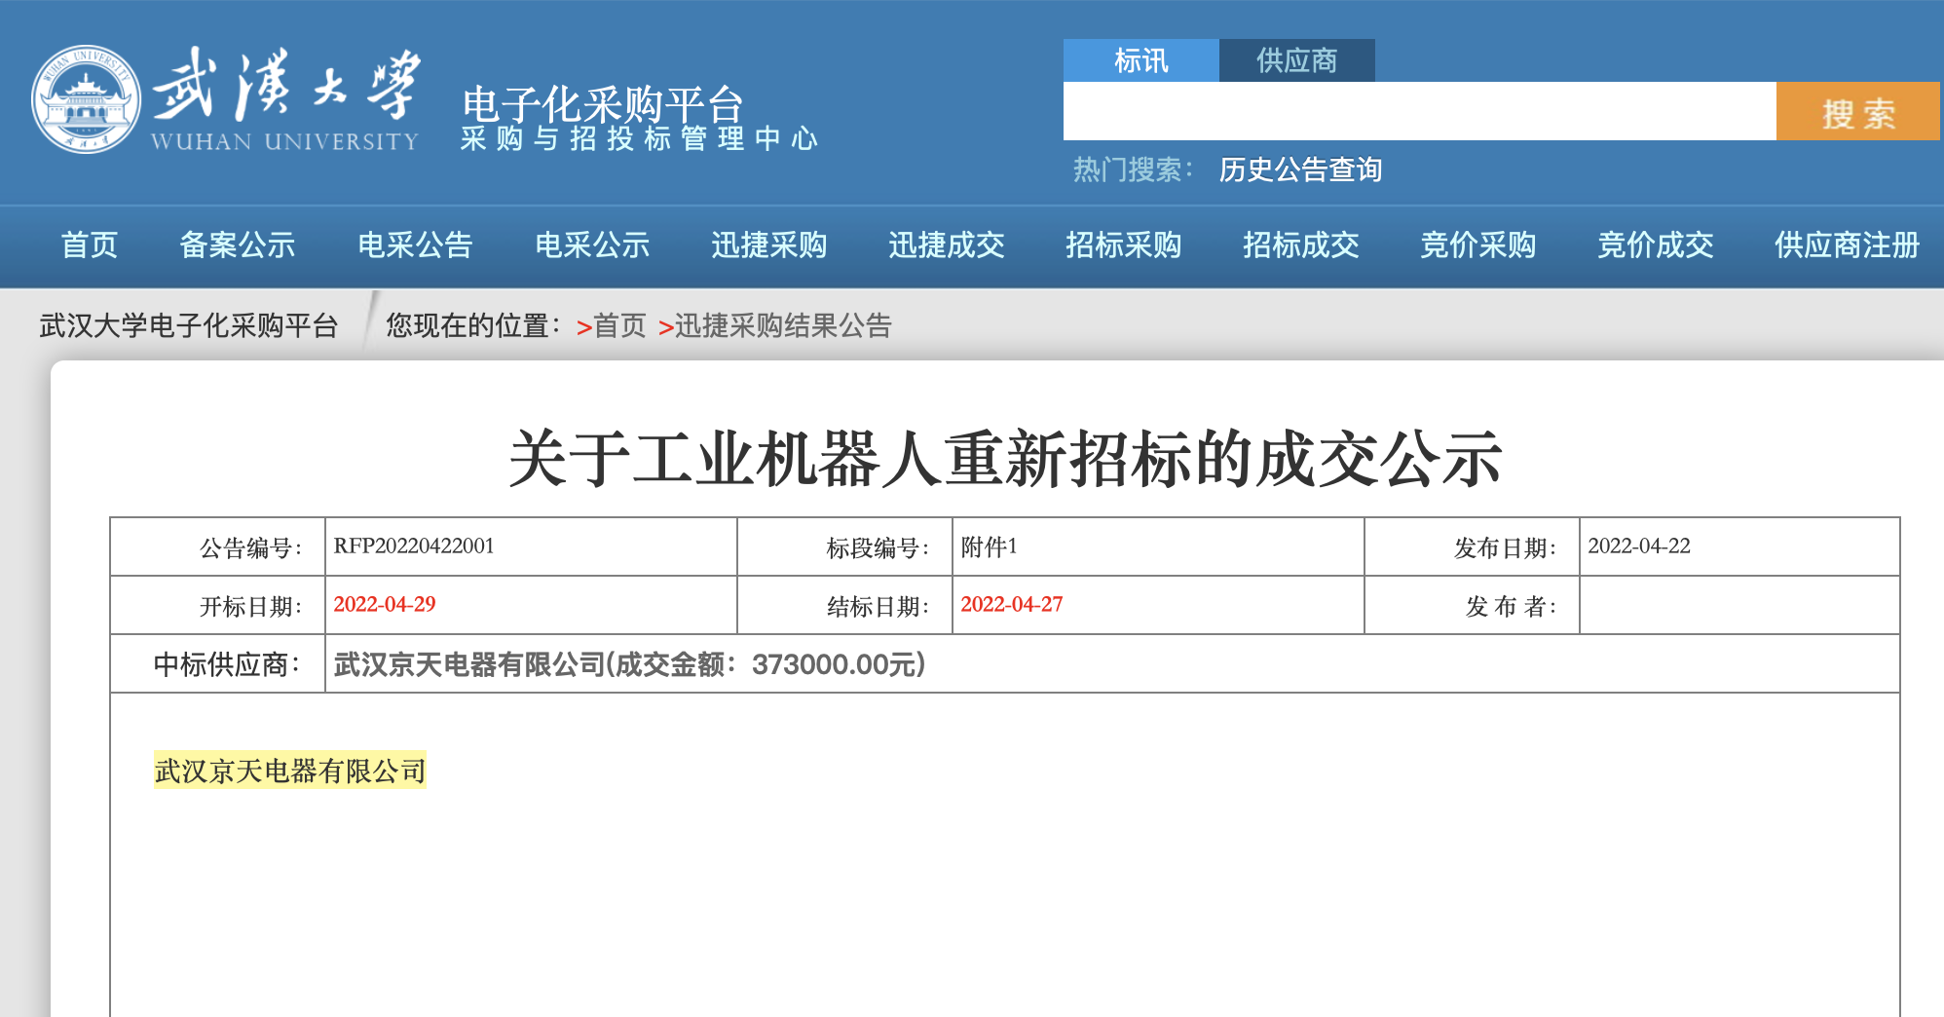Screen dimensions: 1944x1017
Task: Select the 供应商 search tab
Action: [x=1296, y=60]
